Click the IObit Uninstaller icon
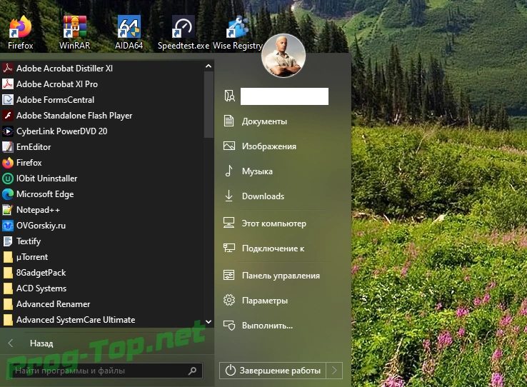Image resolution: width=527 pixels, height=387 pixels. [x=8, y=179]
